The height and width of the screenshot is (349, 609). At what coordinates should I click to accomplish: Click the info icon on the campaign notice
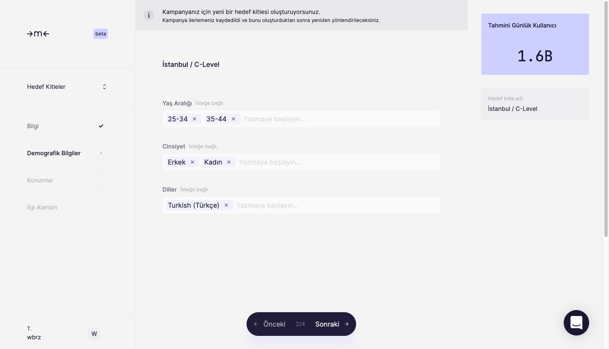click(149, 15)
